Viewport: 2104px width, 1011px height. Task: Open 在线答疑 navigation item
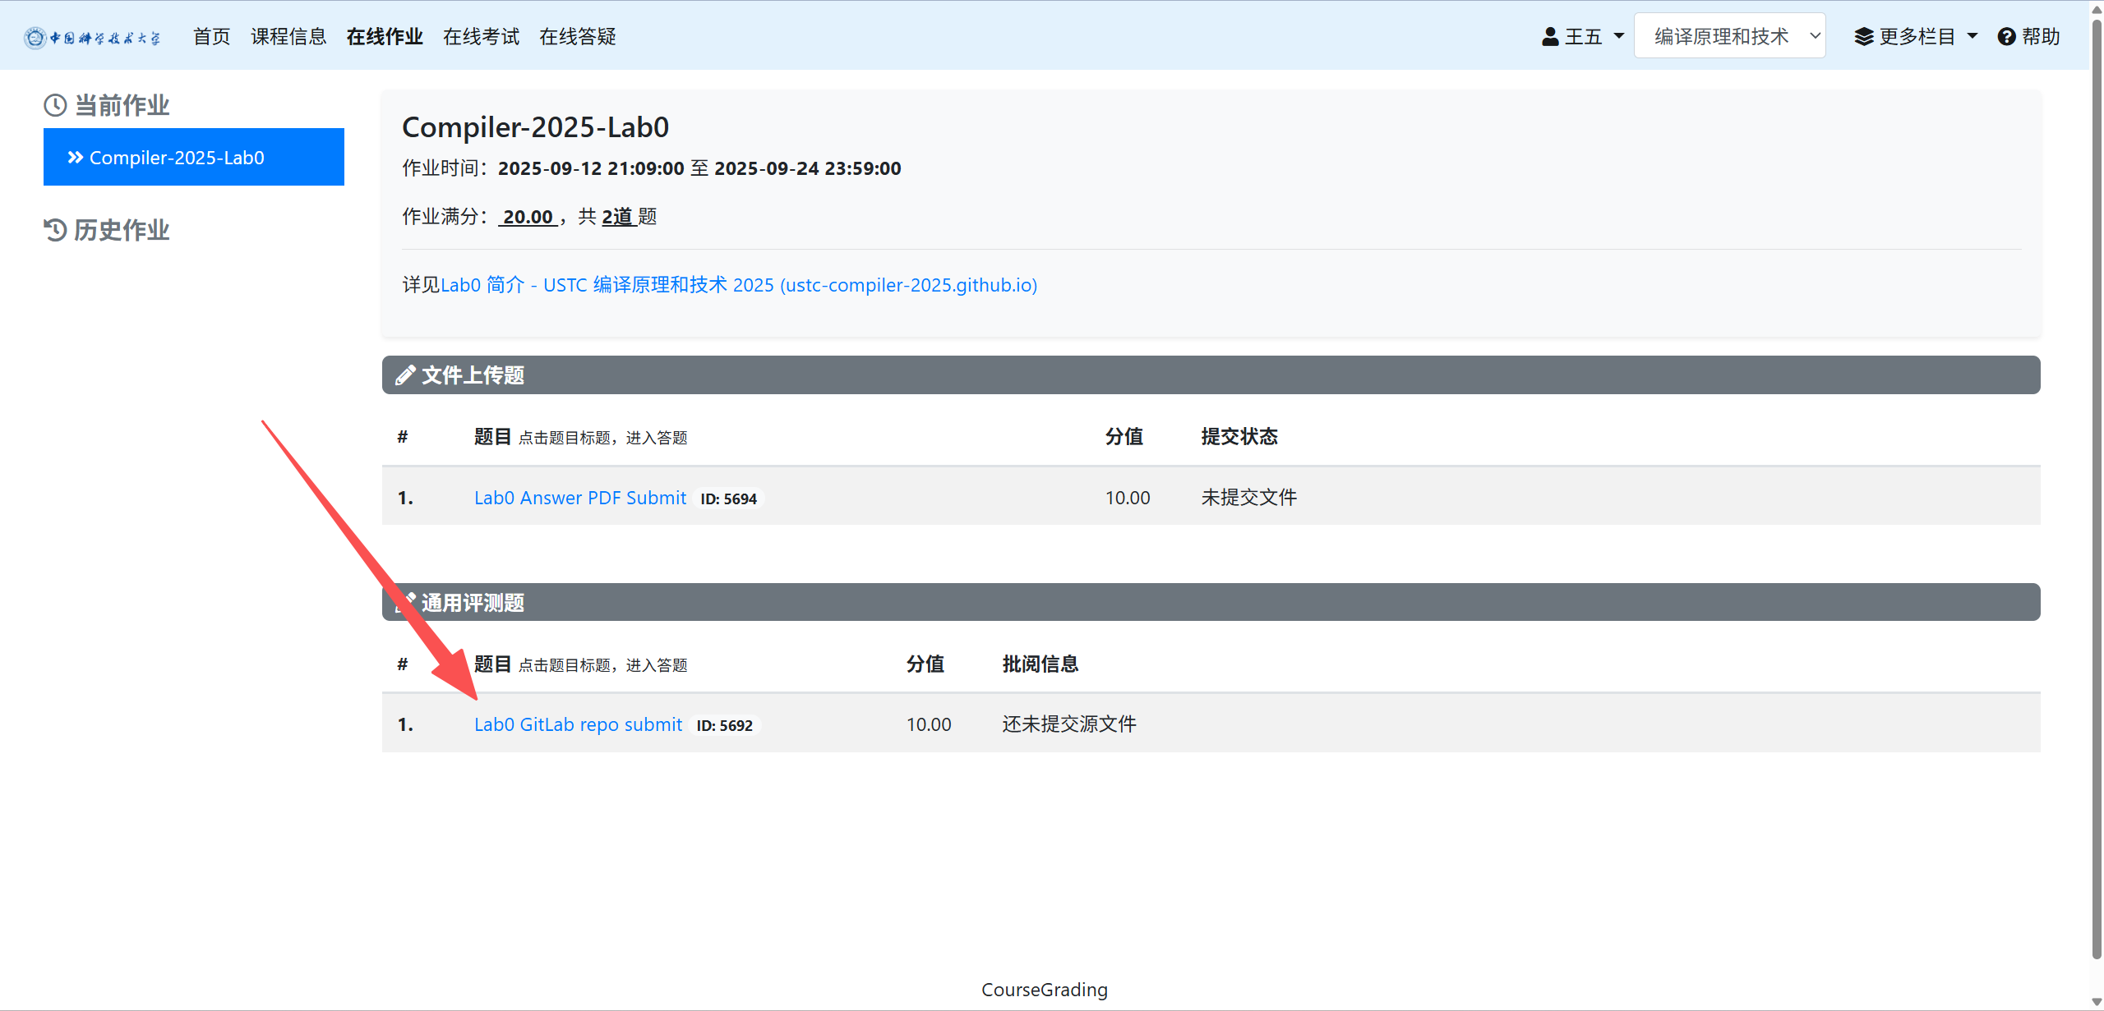pos(577,37)
